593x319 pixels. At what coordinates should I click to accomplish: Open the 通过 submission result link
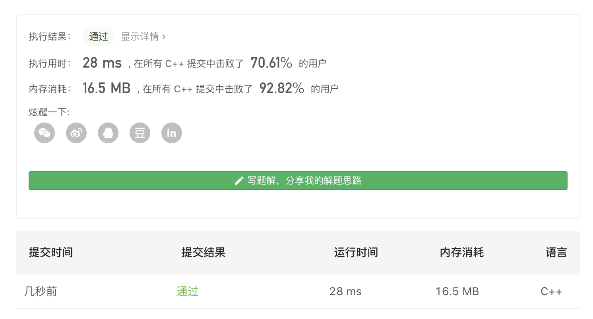tap(188, 292)
